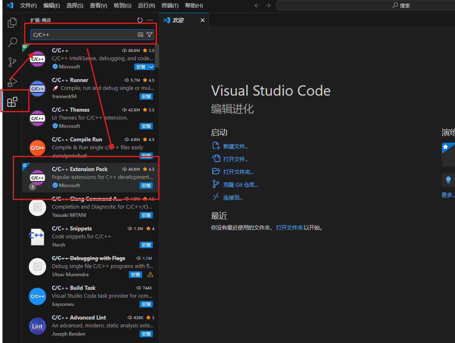Click publisher Utsav Munendra
The image size is (455, 343).
(70, 275)
